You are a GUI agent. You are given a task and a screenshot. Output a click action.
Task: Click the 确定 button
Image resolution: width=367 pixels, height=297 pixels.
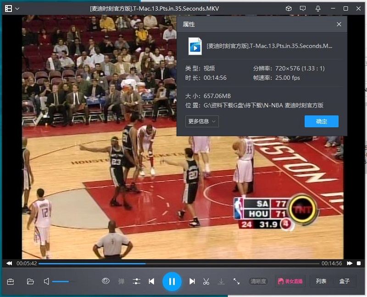322,121
